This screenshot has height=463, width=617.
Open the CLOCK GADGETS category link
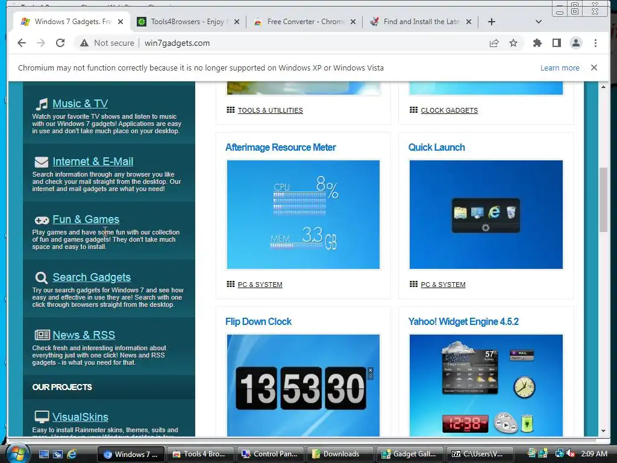(x=449, y=110)
